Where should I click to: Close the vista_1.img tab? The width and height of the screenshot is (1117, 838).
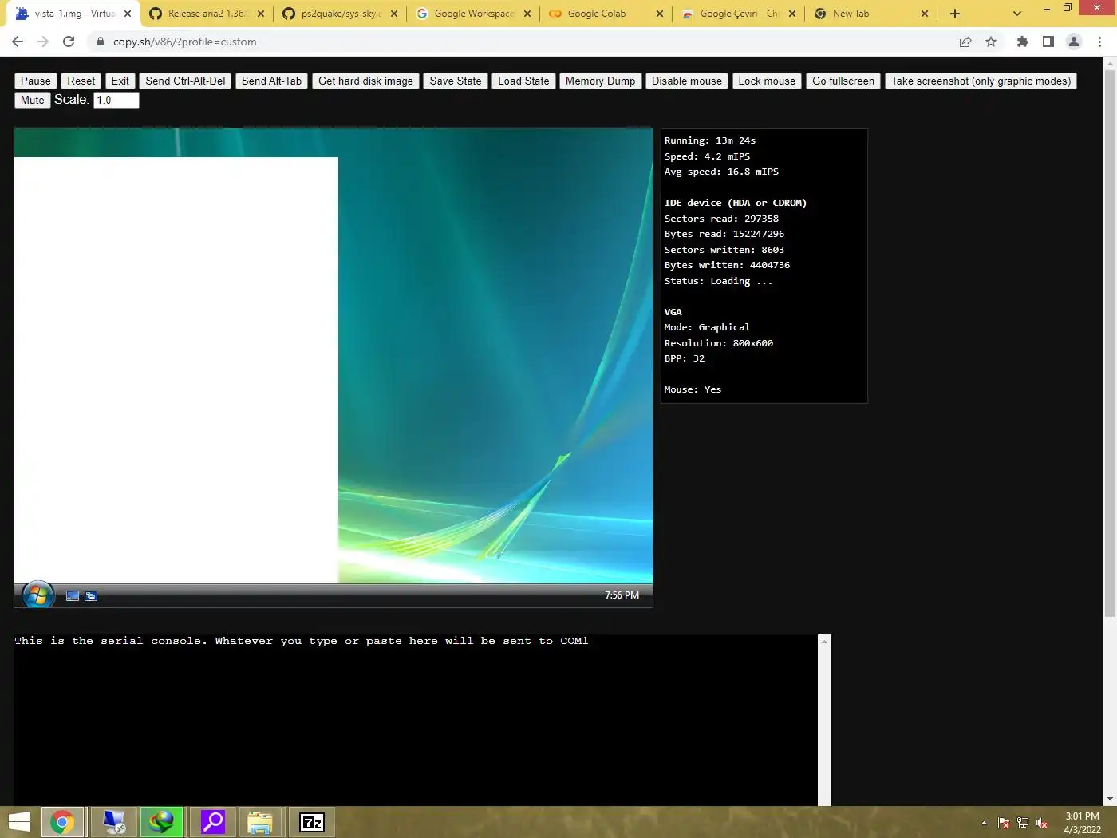[128, 14]
